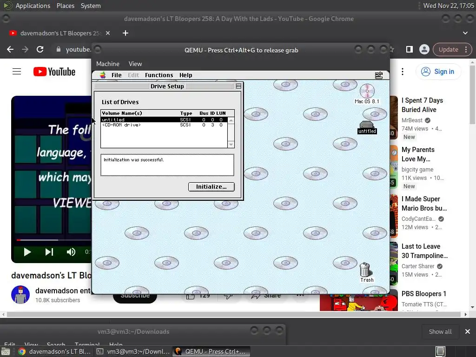Open a new Chrome tab

point(126,33)
